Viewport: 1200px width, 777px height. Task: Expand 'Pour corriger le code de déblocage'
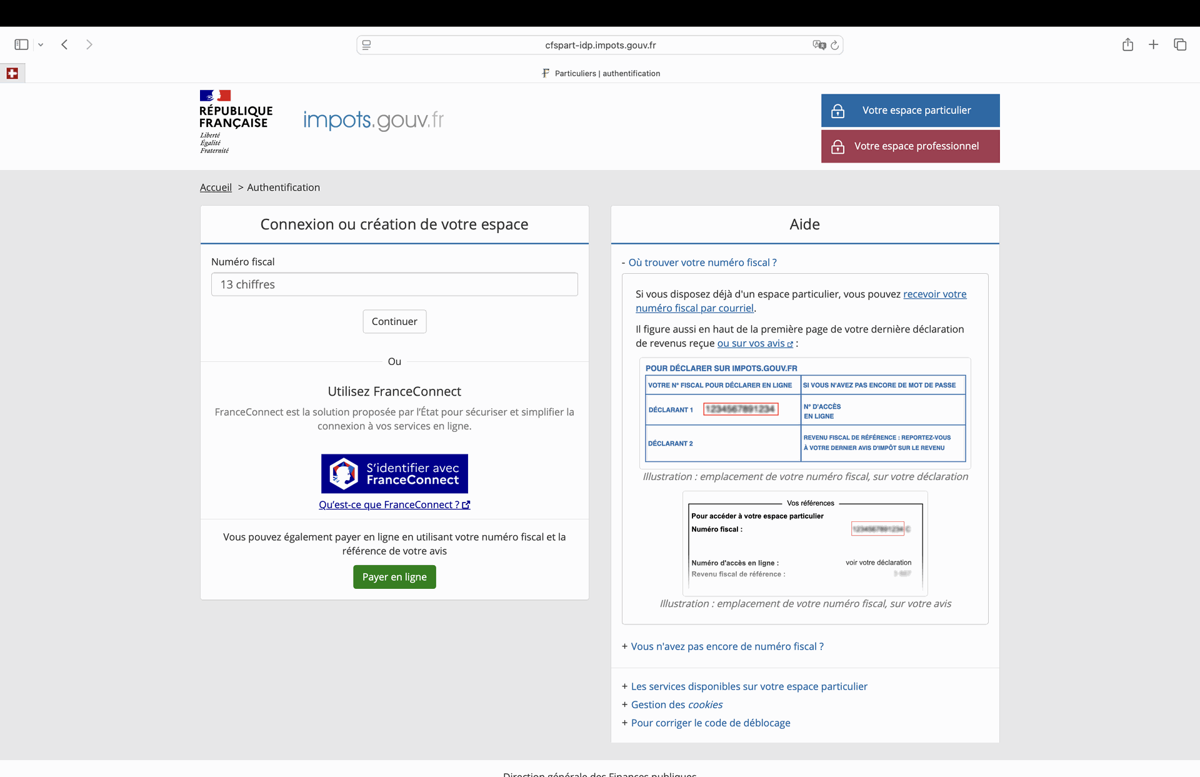(x=710, y=723)
